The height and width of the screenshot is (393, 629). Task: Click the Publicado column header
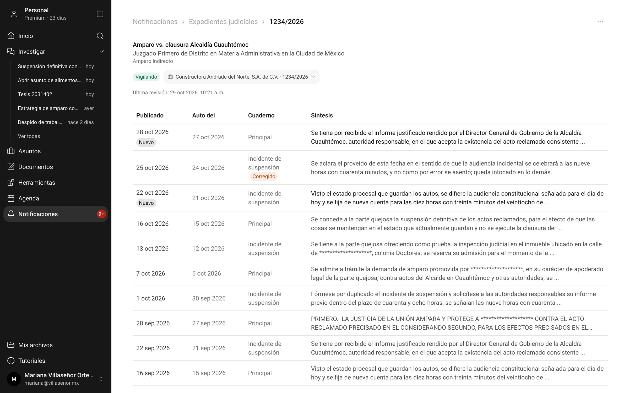click(150, 116)
